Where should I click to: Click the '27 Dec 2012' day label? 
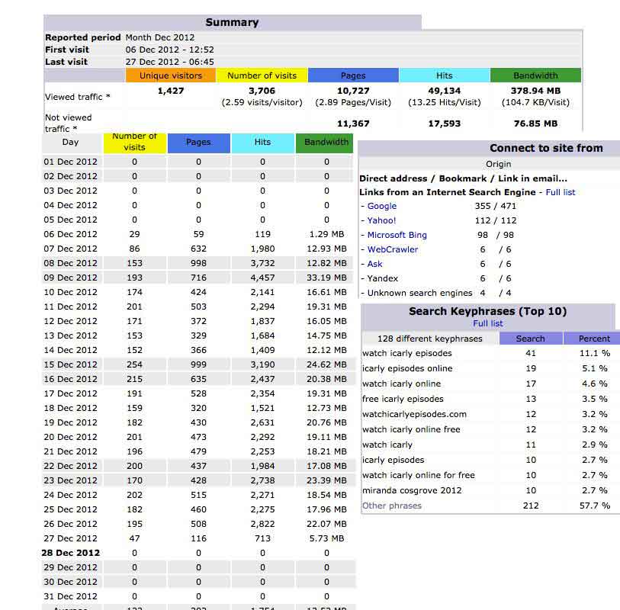coord(70,538)
